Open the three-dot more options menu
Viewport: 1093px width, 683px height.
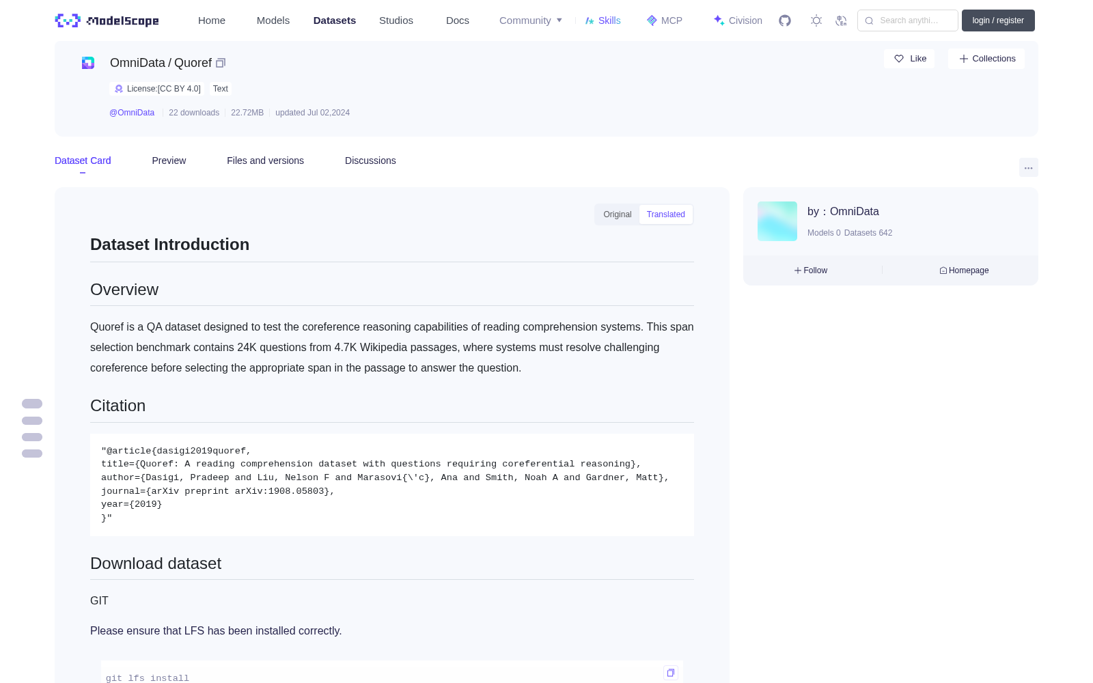point(1029,167)
